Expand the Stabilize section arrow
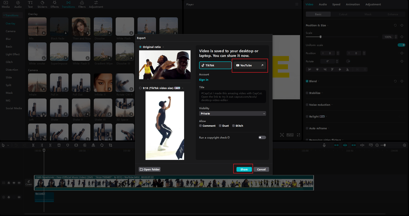 [322, 93]
